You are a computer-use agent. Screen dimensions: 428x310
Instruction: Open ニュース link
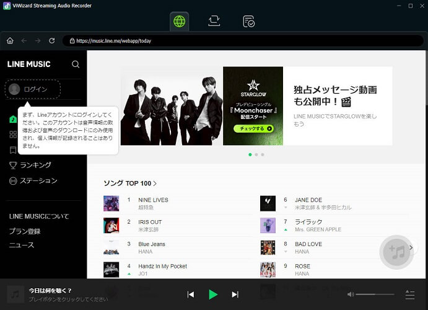[22, 245]
